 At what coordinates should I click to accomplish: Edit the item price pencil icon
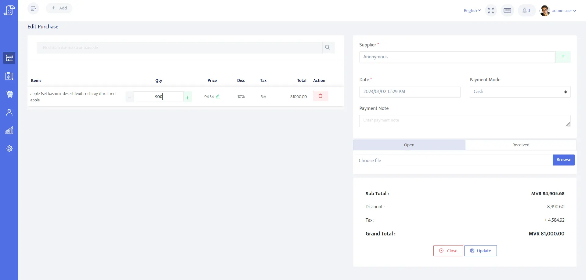[x=218, y=96]
